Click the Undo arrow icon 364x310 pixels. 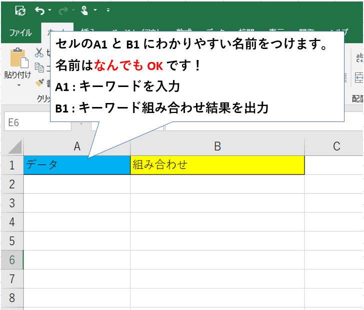40,10
